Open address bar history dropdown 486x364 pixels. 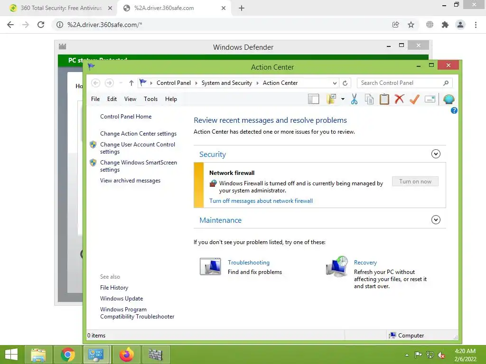tap(335, 83)
